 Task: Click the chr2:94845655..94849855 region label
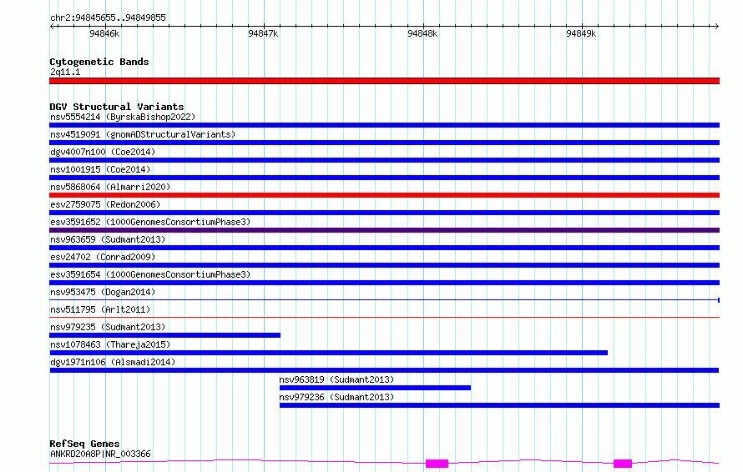tap(108, 18)
